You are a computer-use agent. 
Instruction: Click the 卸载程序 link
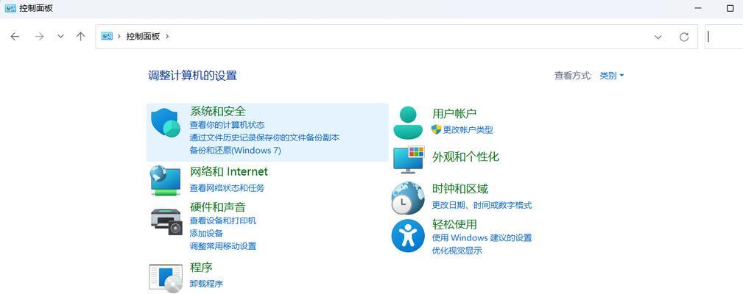207,284
